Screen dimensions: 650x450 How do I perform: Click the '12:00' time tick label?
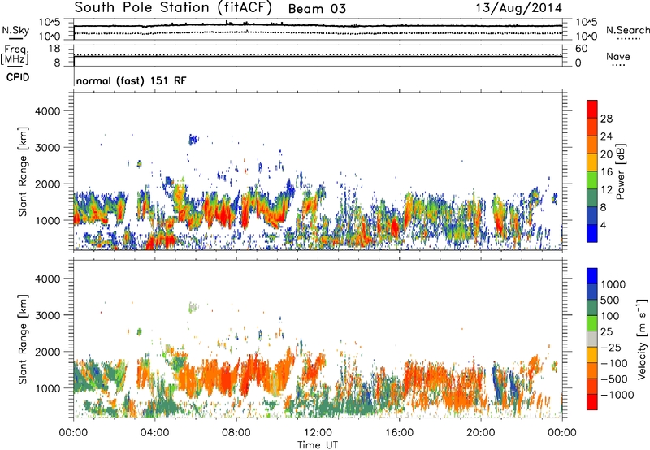tap(318, 433)
